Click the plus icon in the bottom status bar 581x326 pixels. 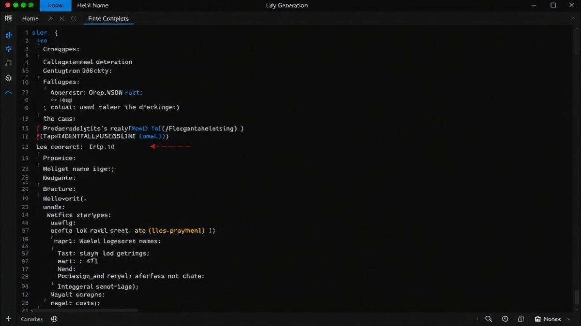[8, 319]
